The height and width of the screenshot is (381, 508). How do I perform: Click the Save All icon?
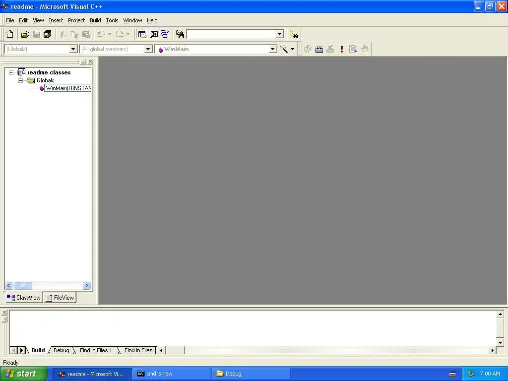(x=48, y=34)
